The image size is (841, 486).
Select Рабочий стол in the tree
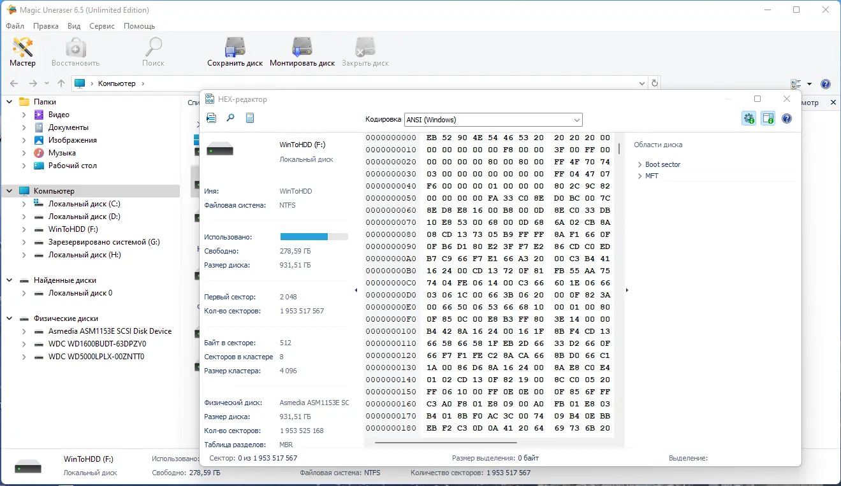tap(73, 166)
